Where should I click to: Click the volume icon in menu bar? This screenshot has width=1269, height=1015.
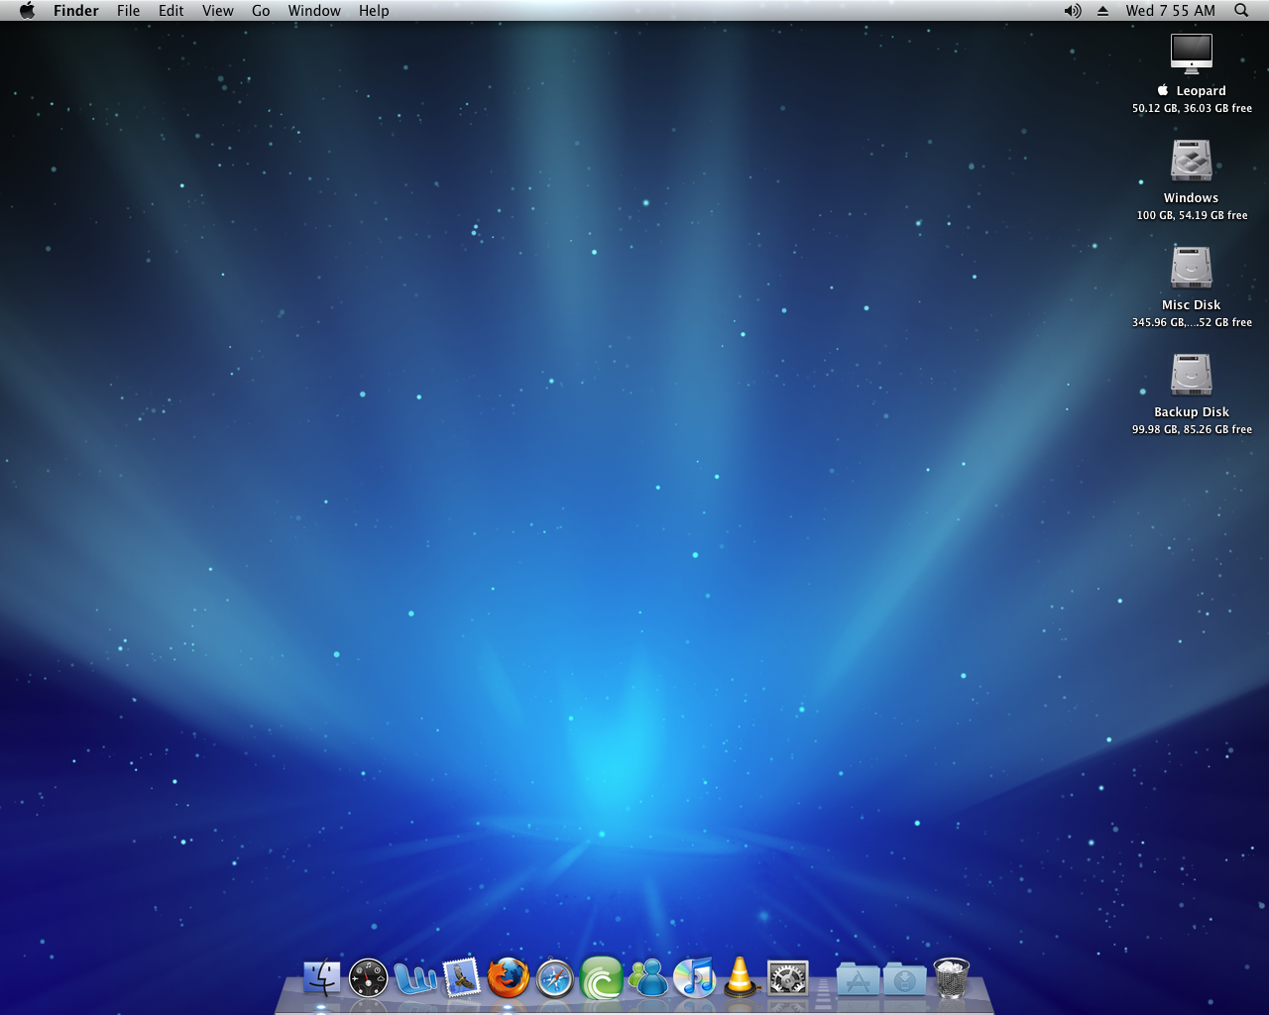coord(1072,11)
